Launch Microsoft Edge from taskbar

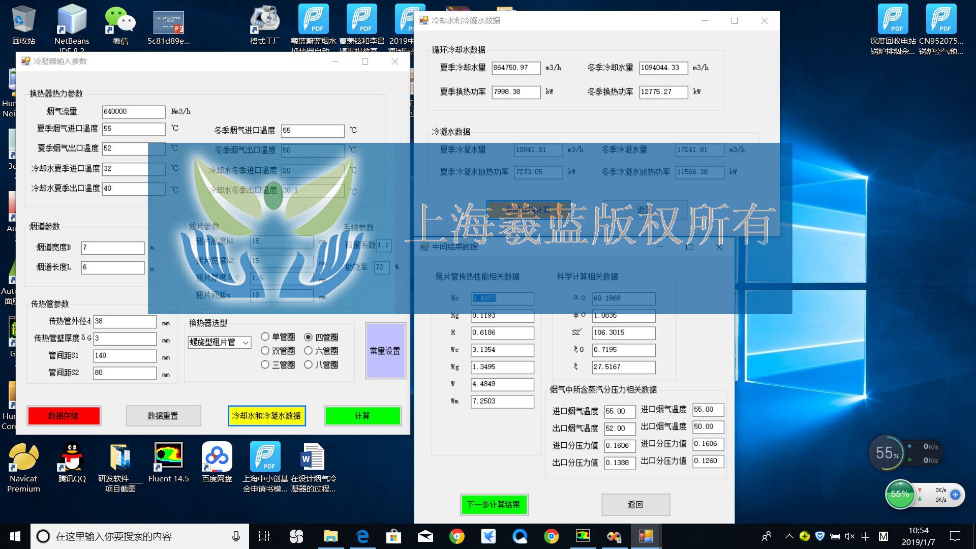362,536
